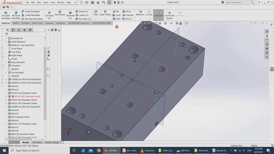The width and height of the screenshot is (274, 154).
Task: Click the Rib tool
Action: (116, 12)
